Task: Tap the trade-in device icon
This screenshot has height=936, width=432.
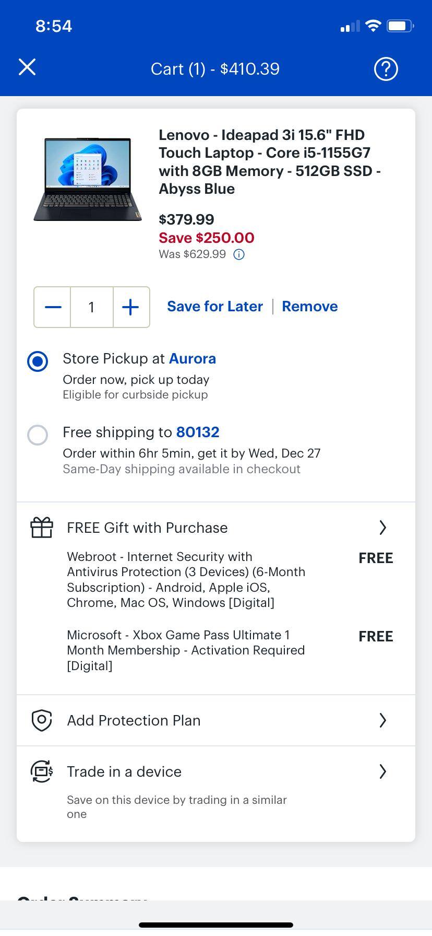Action: (41, 771)
